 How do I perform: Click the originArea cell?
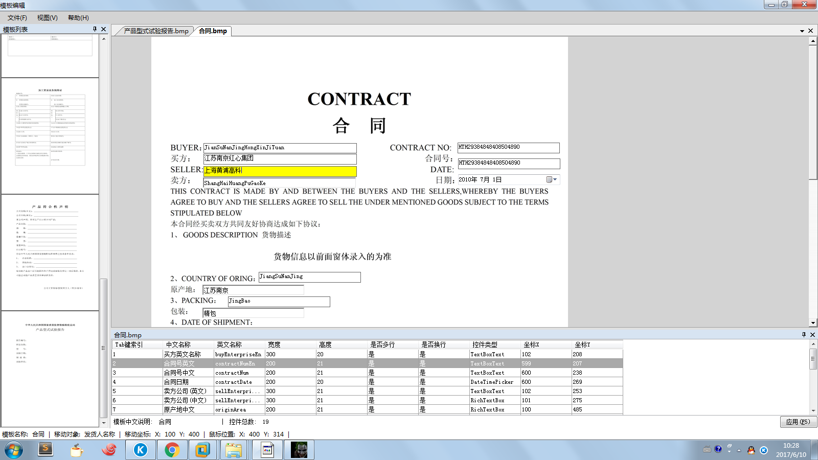239,409
